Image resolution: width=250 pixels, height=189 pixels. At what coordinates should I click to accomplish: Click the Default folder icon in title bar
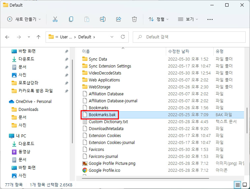[6, 5]
